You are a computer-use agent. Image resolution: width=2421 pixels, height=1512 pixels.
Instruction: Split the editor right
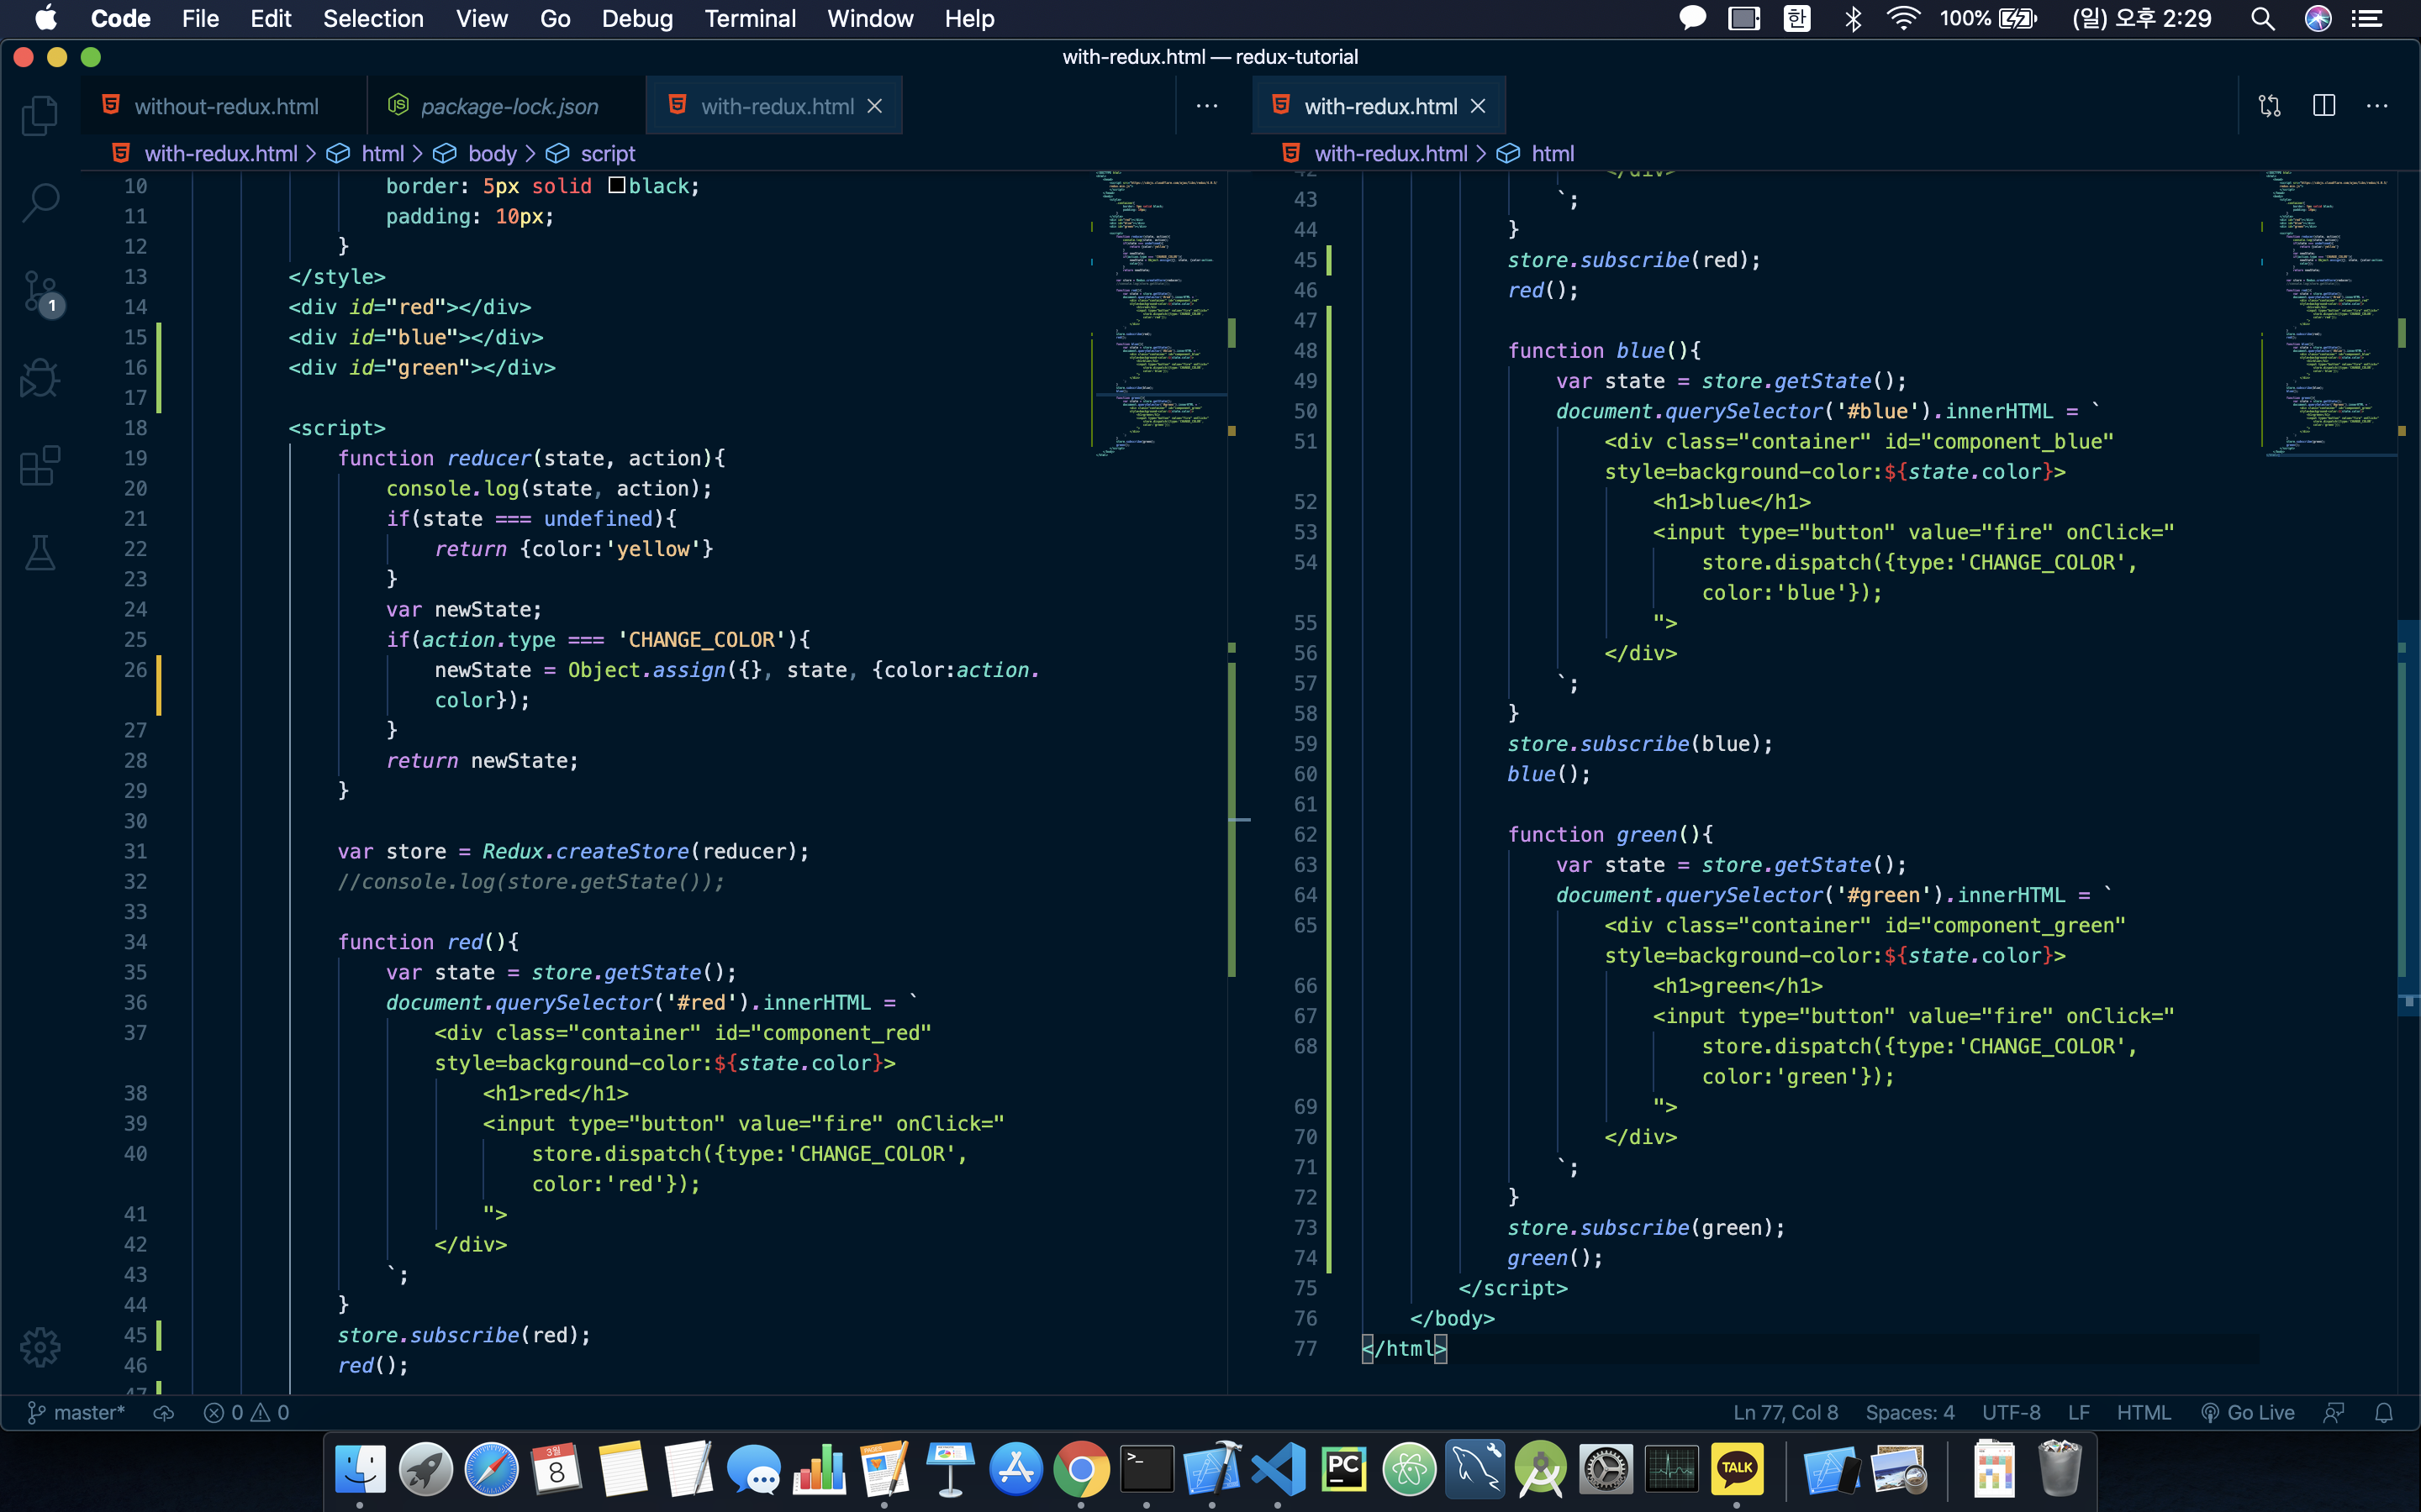(x=2323, y=106)
